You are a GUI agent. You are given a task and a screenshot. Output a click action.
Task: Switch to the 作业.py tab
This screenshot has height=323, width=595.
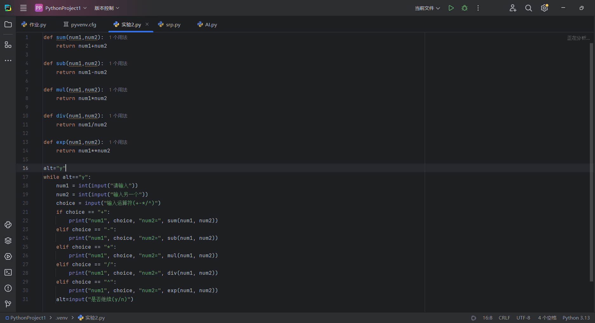[34, 24]
